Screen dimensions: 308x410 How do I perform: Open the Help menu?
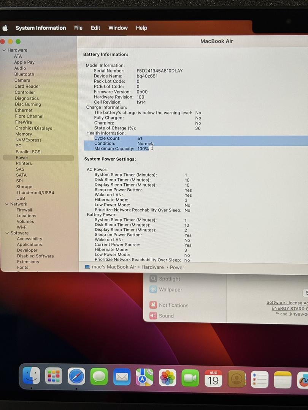click(141, 28)
